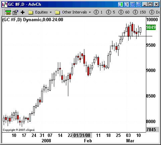This screenshot has height=145, width=161.
Task: Click the 24 date label on time axis
Action: [x=34, y=135]
